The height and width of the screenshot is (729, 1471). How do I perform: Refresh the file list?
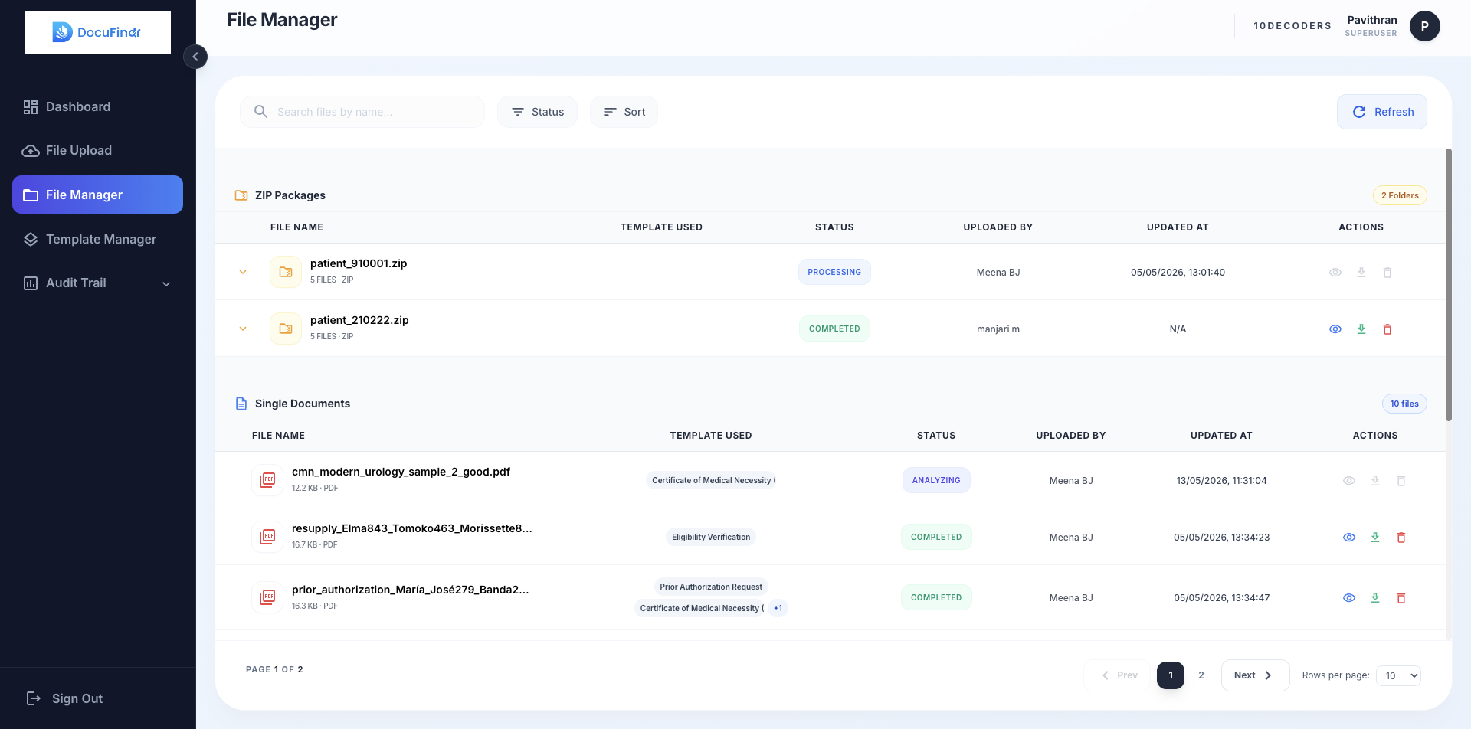pyautogui.click(x=1382, y=112)
